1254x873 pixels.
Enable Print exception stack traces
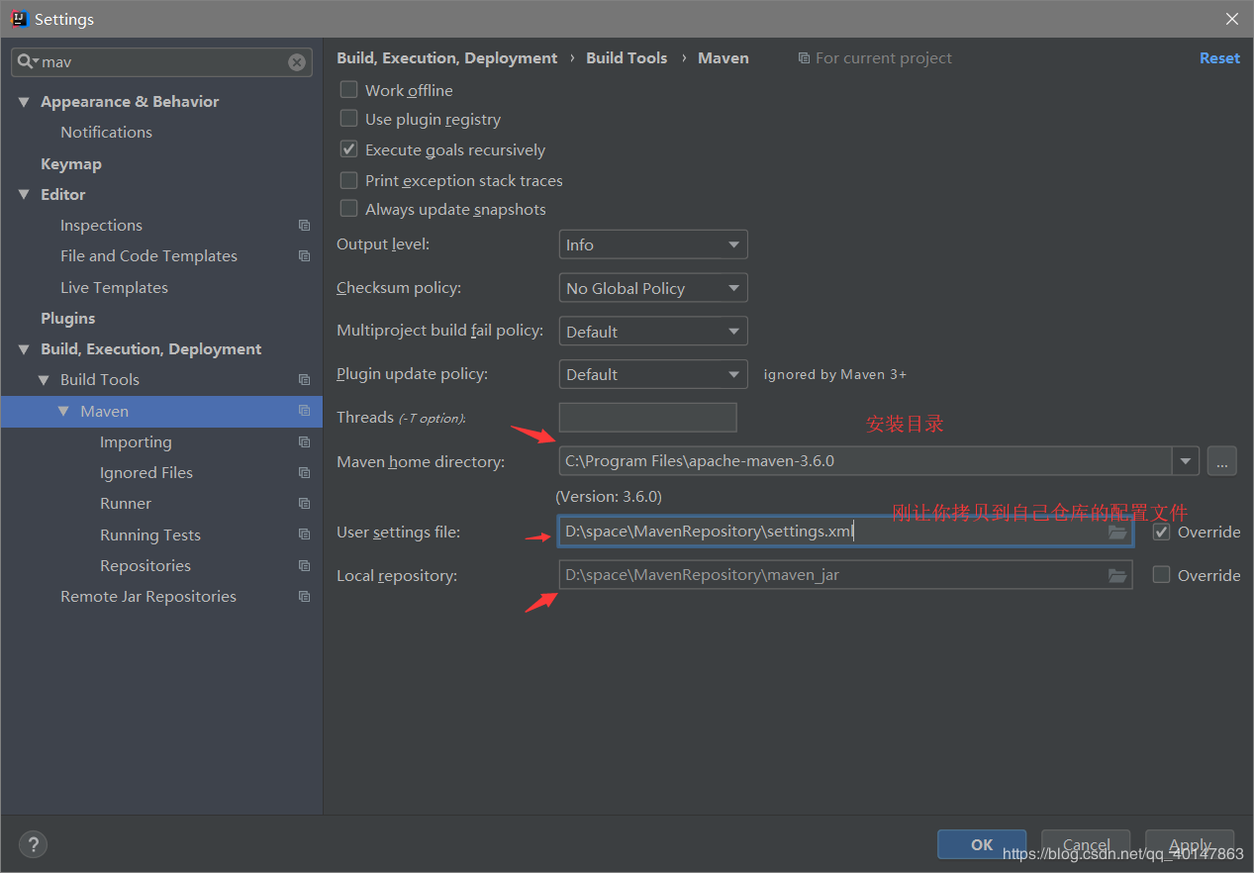[x=348, y=180]
